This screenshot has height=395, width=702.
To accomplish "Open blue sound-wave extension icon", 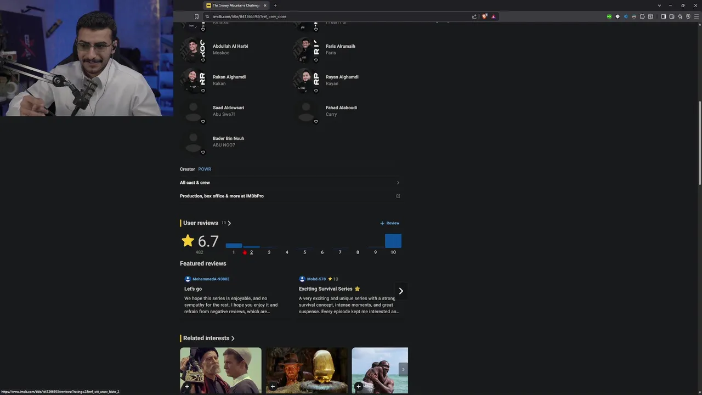I will 626,16.
